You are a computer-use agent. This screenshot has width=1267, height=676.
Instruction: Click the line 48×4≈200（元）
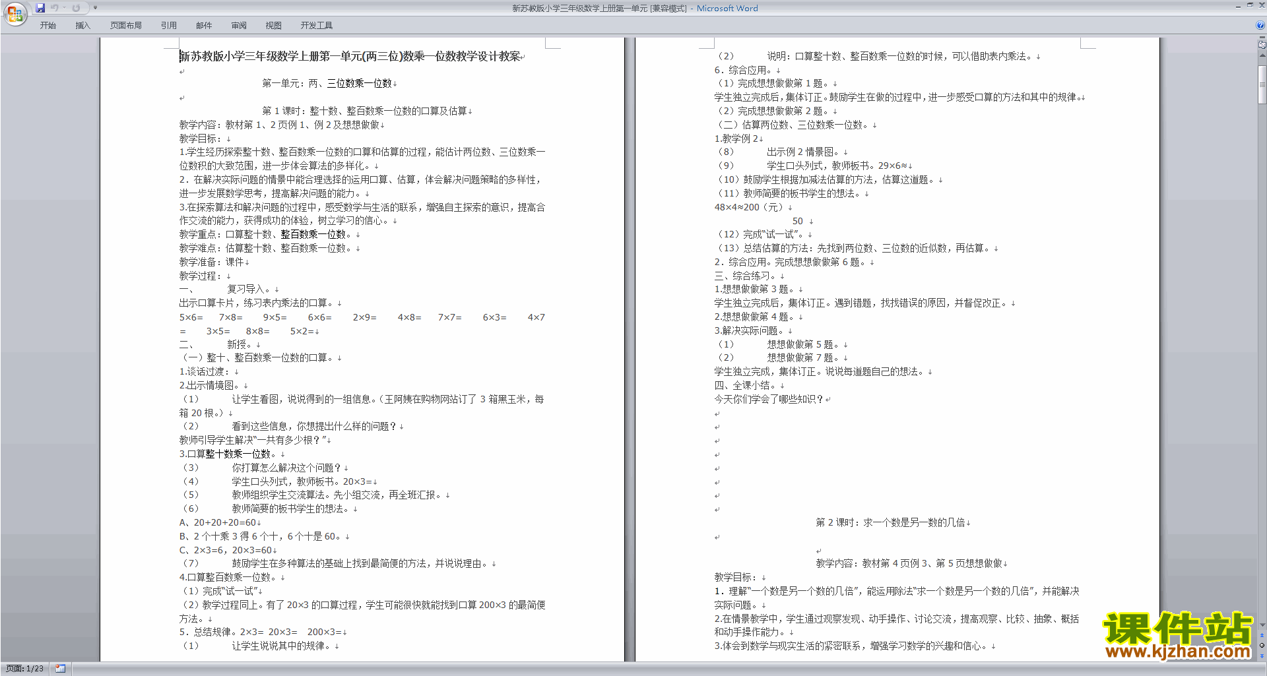[x=750, y=207]
